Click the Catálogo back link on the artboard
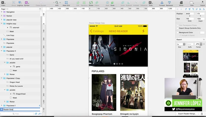This screenshot has width=206, height=117. point(97,31)
